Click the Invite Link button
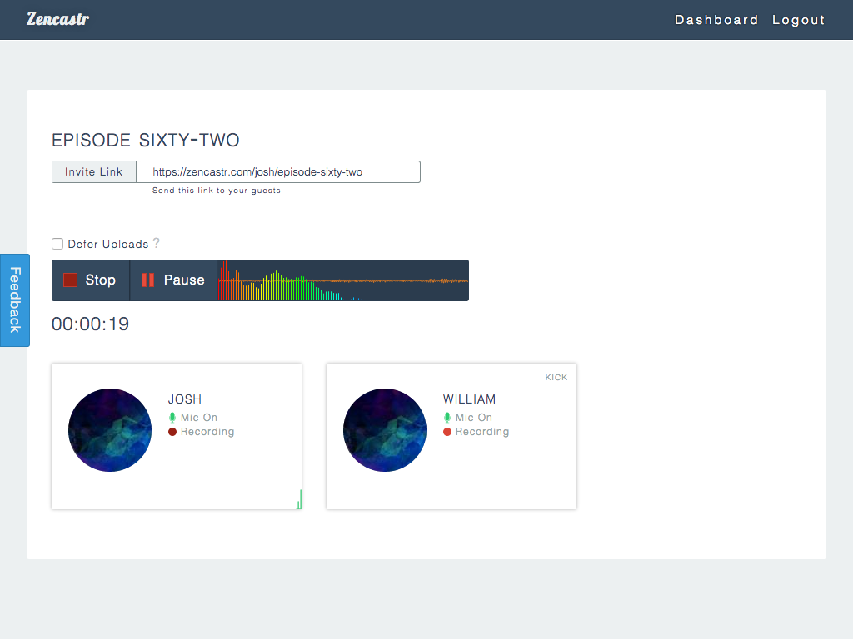The width and height of the screenshot is (853, 639). coord(94,172)
